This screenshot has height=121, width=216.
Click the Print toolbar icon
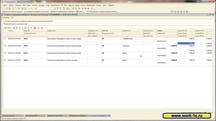point(23,8)
